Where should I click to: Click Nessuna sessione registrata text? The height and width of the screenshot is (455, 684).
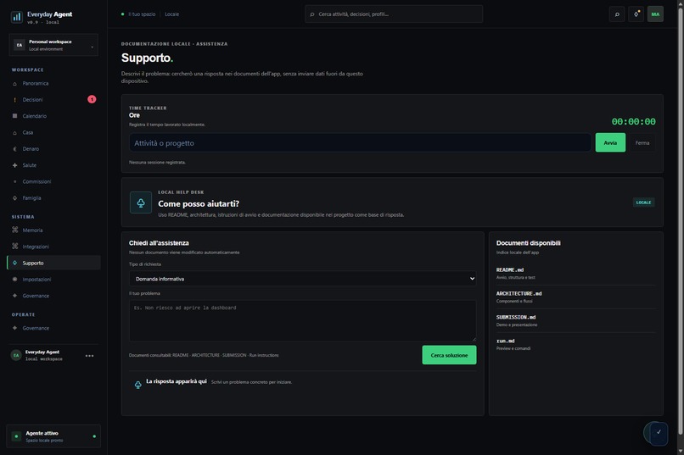coord(157,163)
